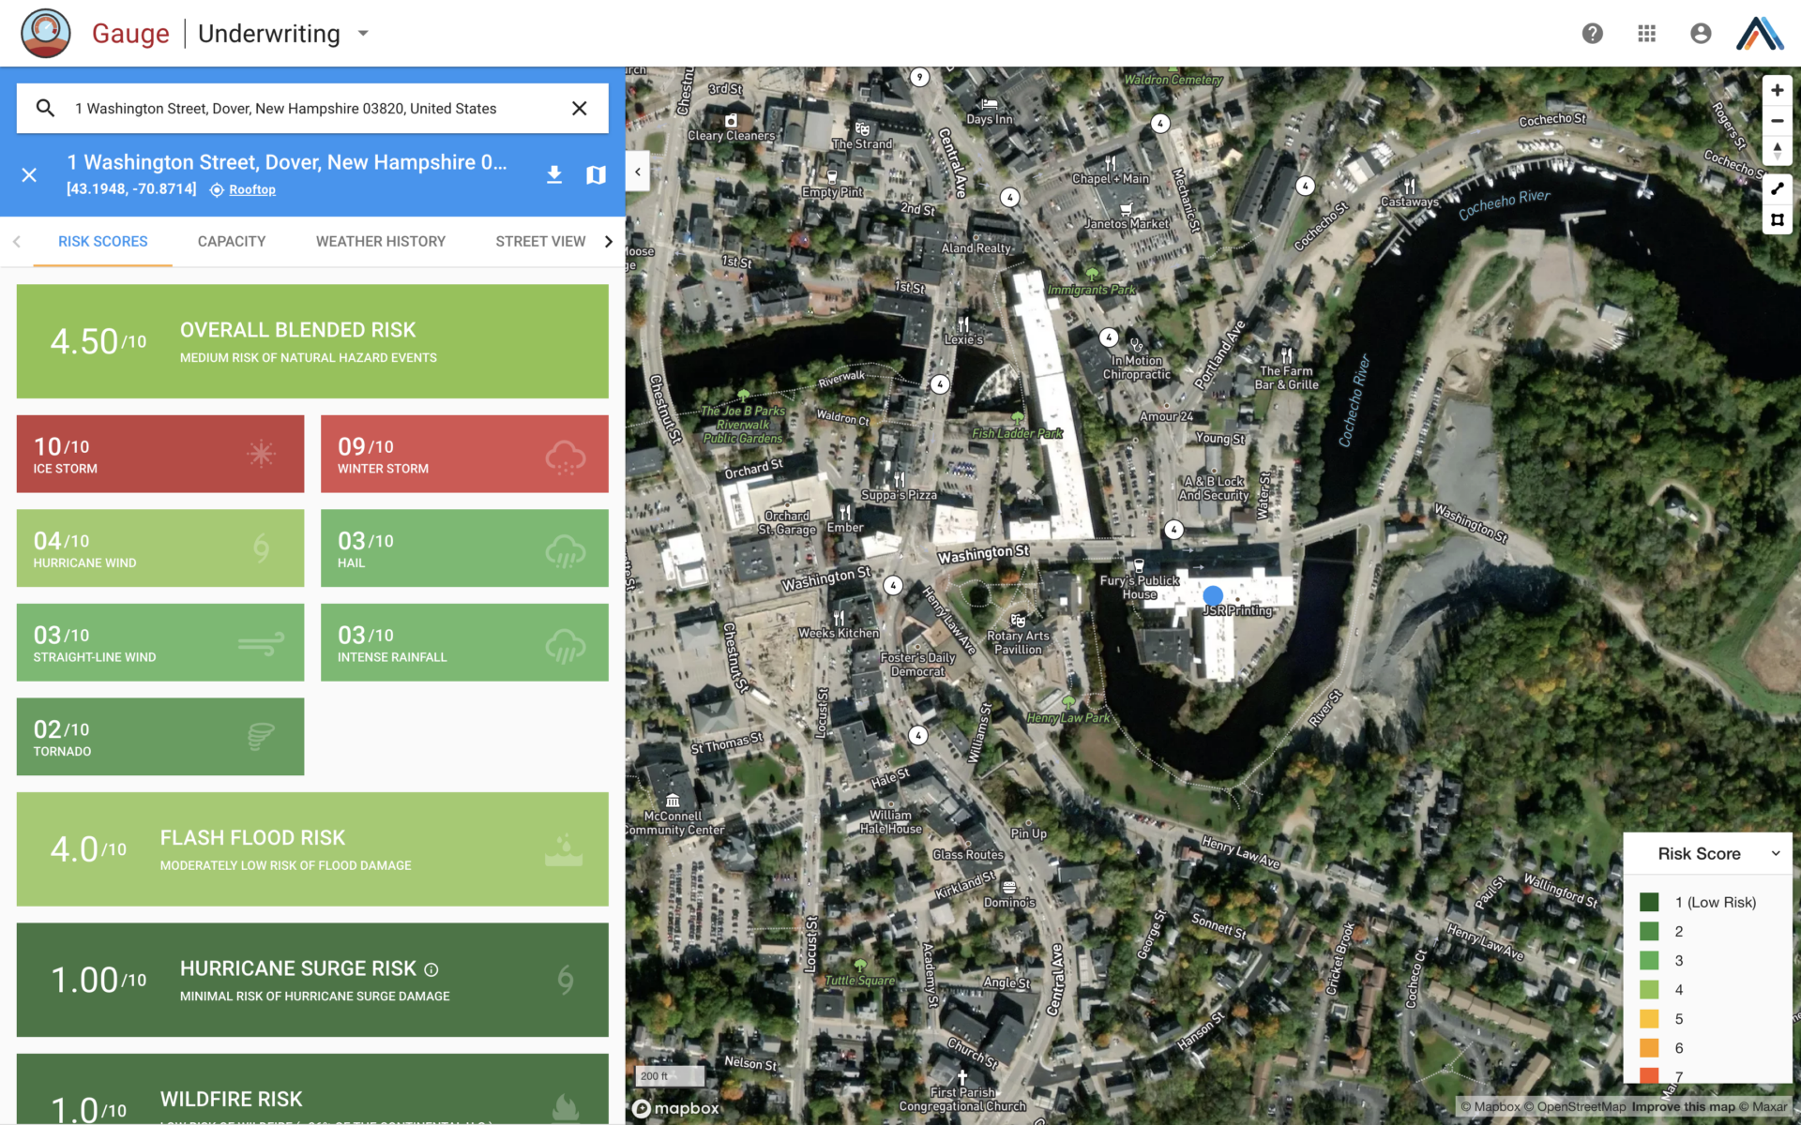Download the risk report
The width and height of the screenshot is (1801, 1125).
coord(554,175)
